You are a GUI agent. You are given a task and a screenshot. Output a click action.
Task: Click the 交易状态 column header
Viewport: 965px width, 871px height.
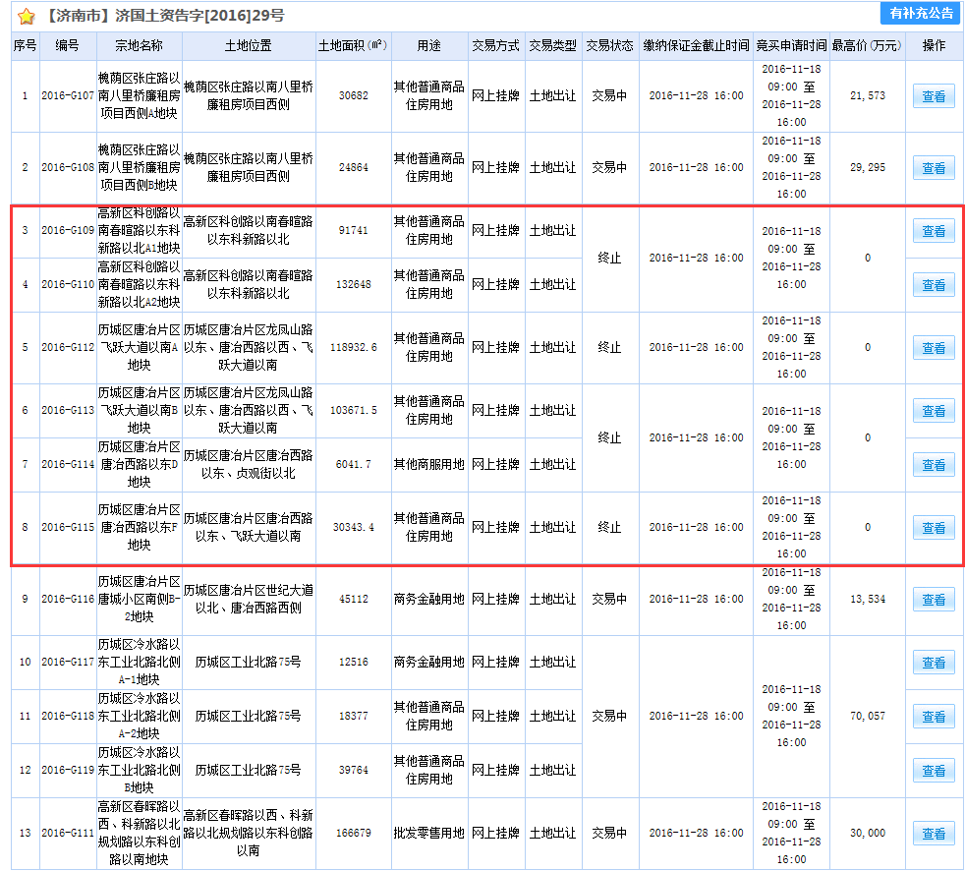609,46
